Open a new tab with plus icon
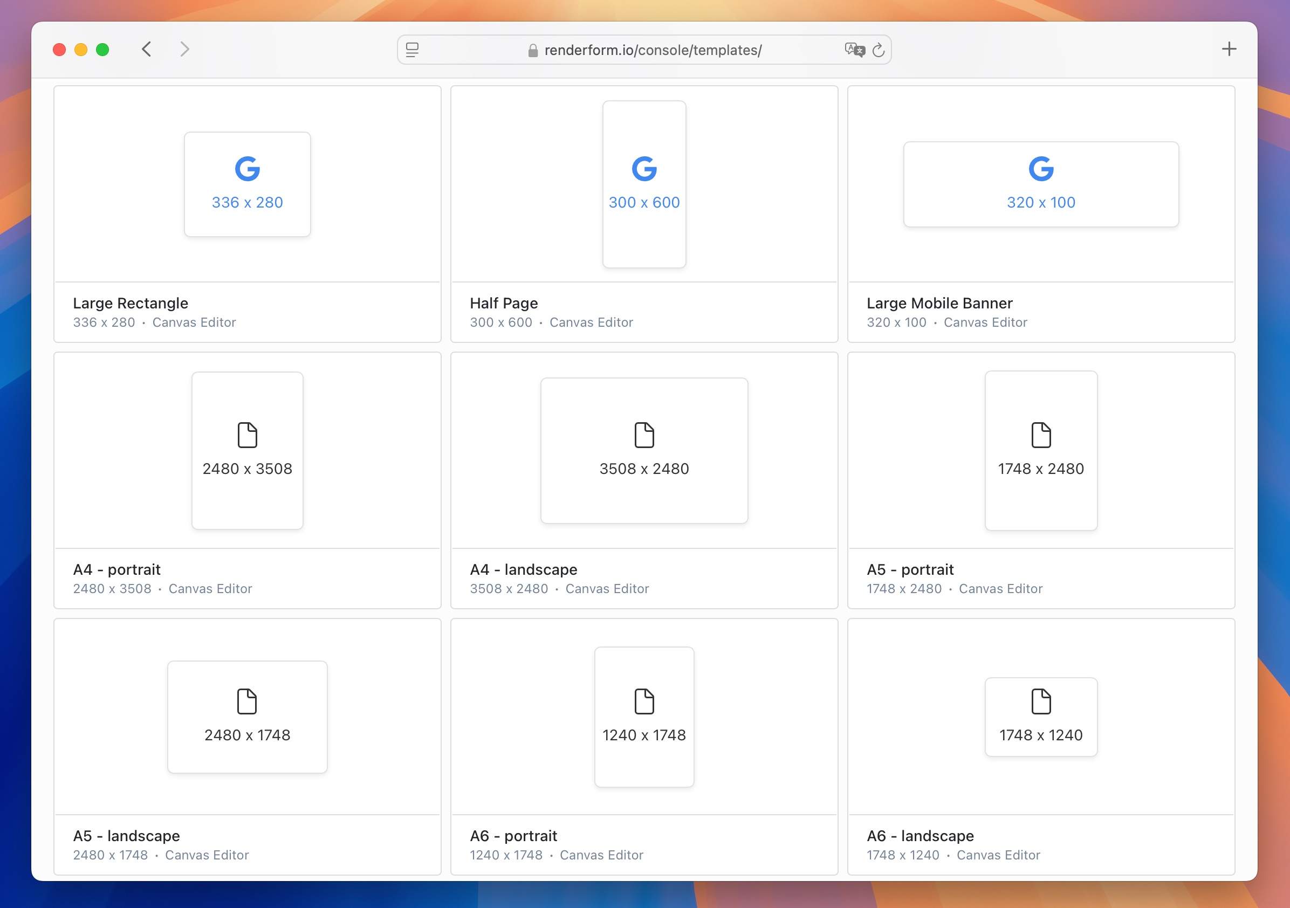The height and width of the screenshot is (908, 1290). pyautogui.click(x=1229, y=49)
